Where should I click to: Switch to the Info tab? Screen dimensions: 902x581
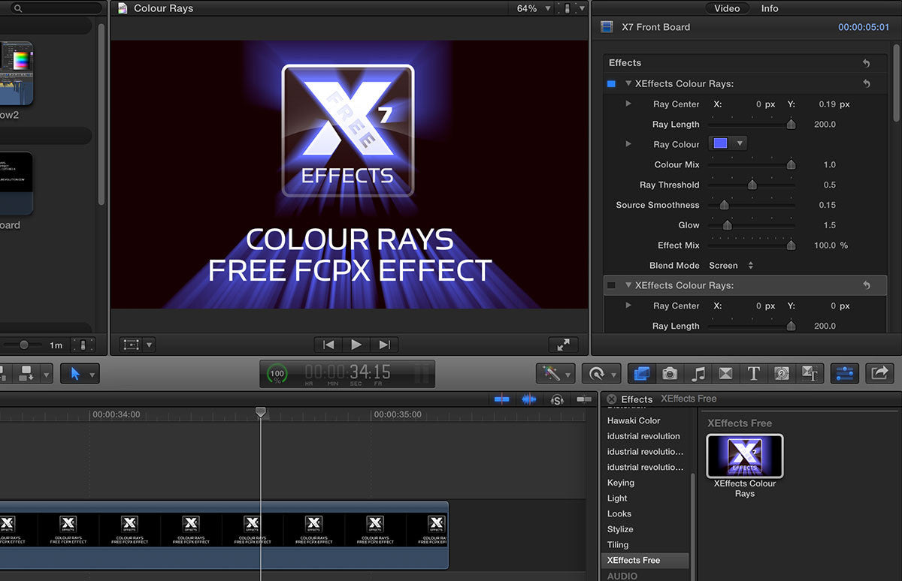769,8
